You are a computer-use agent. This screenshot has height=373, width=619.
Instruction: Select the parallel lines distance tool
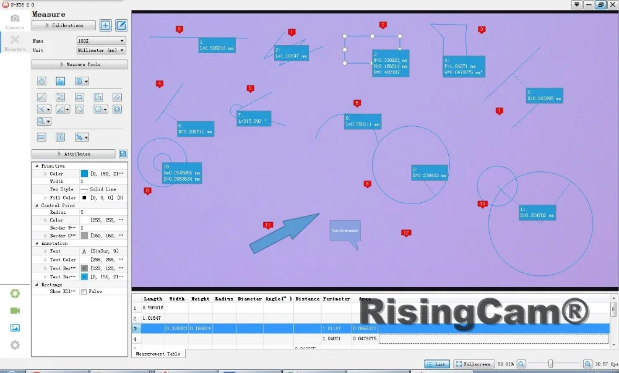(117, 97)
